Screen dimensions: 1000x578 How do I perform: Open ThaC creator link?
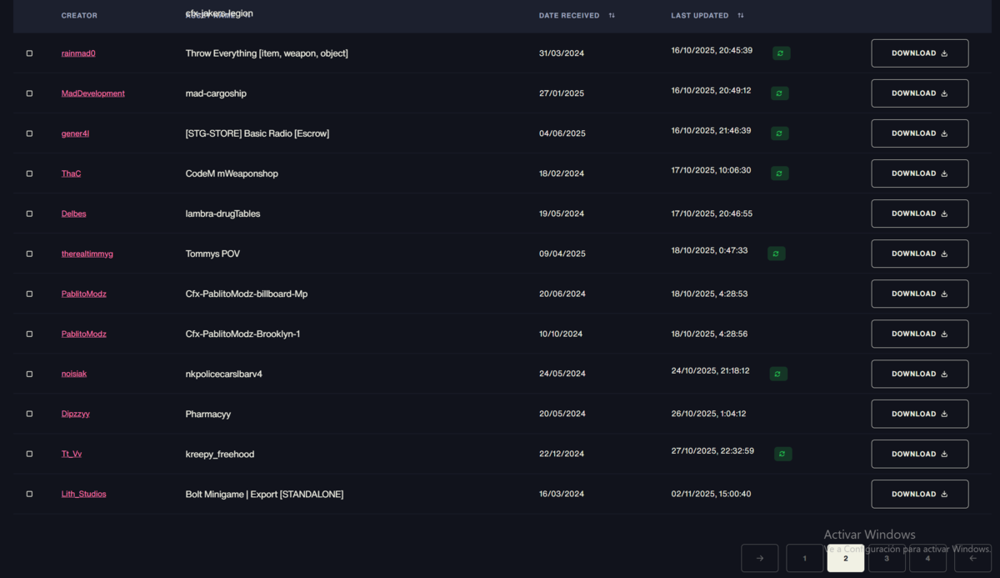pyautogui.click(x=71, y=173)
